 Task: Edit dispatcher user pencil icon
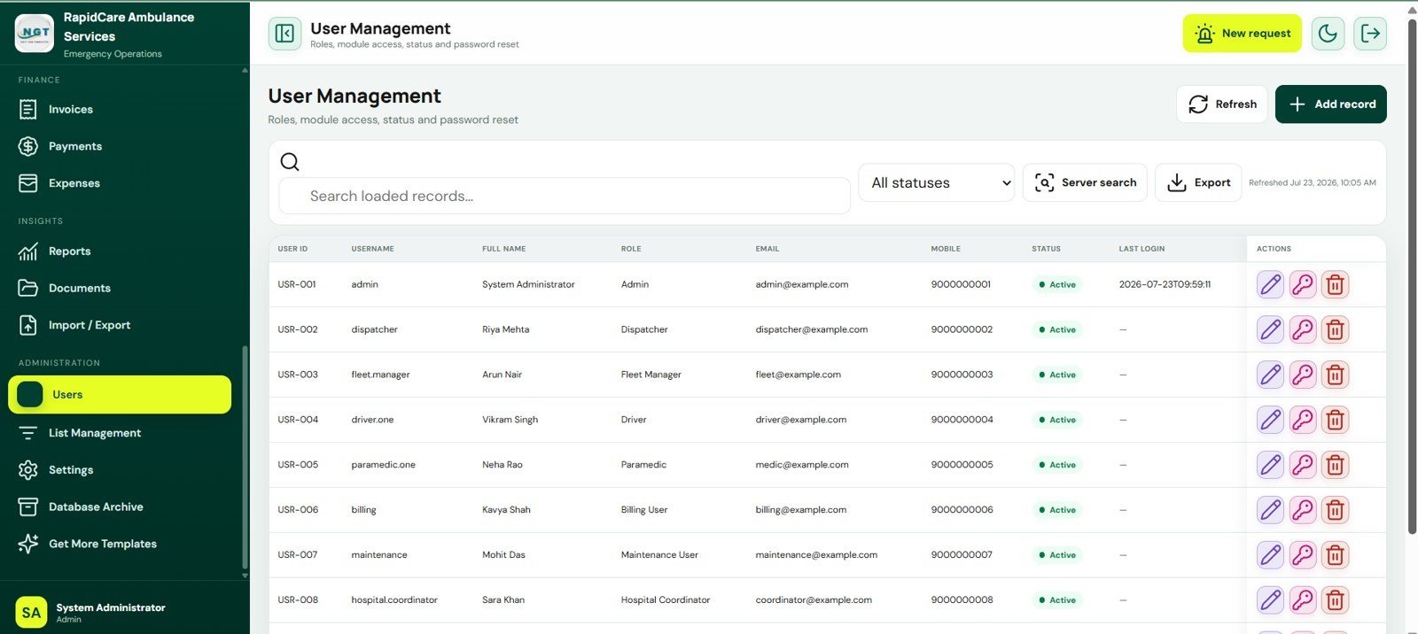pyautogui.click(x=1270, y=329)
